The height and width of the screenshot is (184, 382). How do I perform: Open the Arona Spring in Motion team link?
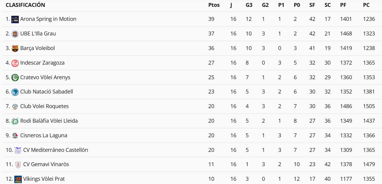pos(48,19)
